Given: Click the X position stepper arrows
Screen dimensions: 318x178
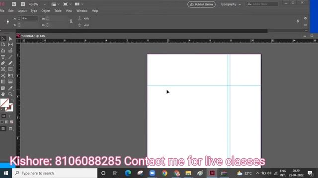Looking at the screenshot, I should (19, 18).
